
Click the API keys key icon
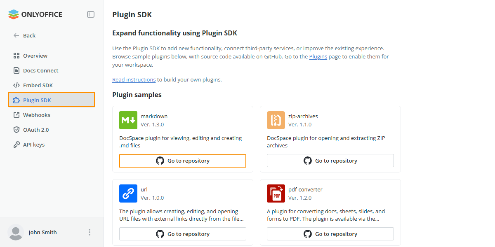click(16, 144)
